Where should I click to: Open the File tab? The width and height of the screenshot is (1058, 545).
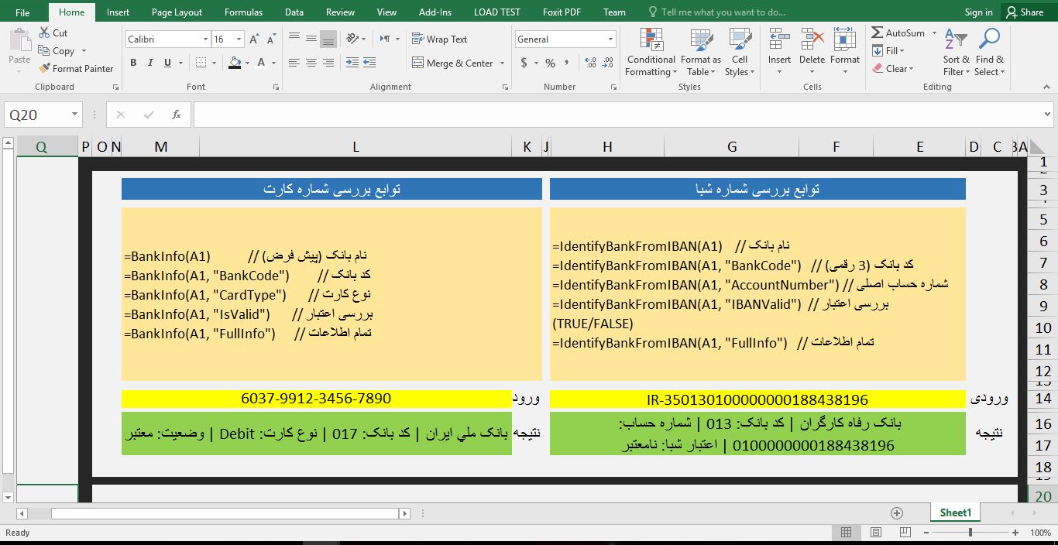click(x=22, y=12)
